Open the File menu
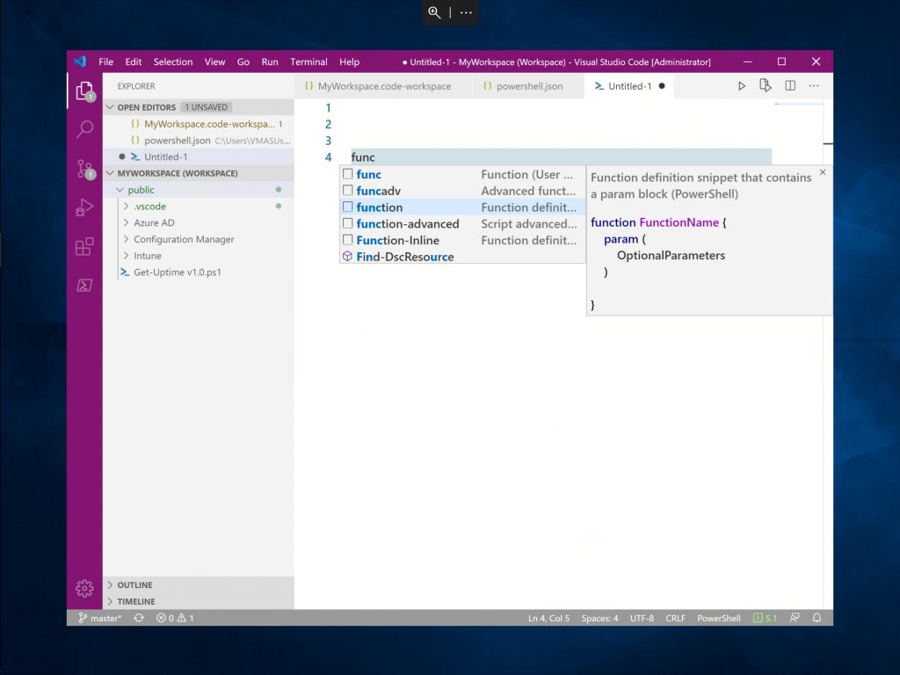 pyautogui.click(x=106, y=62)
